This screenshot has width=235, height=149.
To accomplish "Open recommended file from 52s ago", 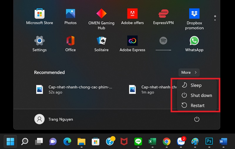I will (74, 90).
